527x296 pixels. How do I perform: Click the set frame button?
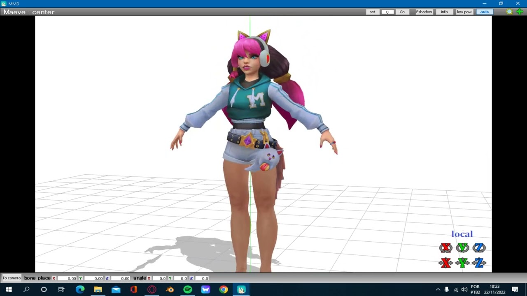coord(372,12)
